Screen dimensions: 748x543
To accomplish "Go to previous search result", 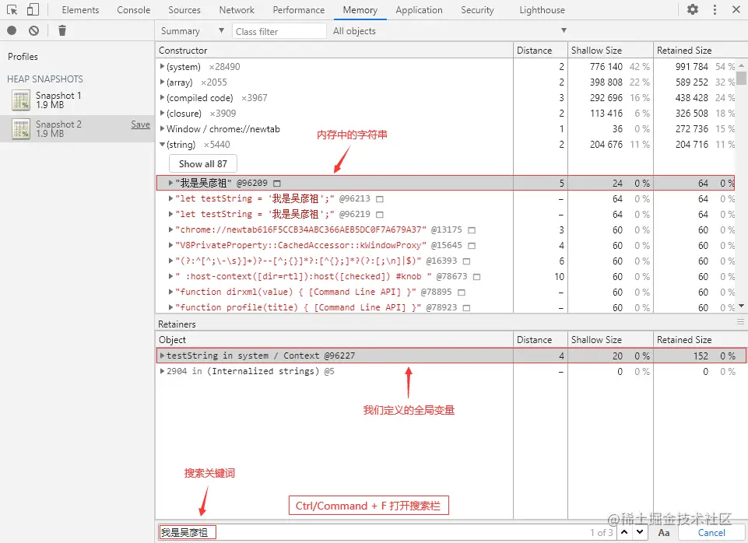I will pyautogui.click(x=624, y=532).
